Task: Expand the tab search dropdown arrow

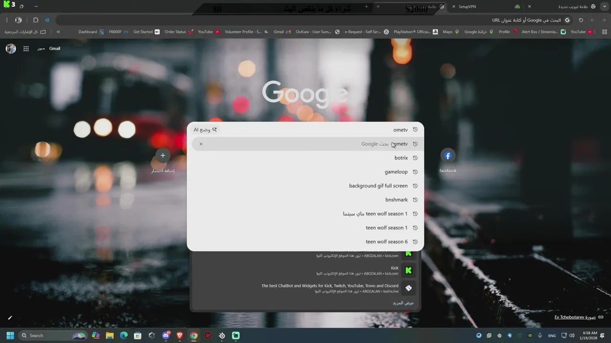Action: pyautogui.click(x=604, y=7)
